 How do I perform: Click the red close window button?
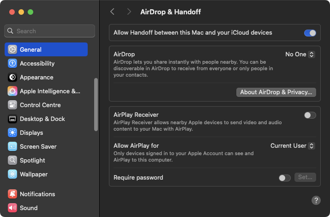(12, 12)
